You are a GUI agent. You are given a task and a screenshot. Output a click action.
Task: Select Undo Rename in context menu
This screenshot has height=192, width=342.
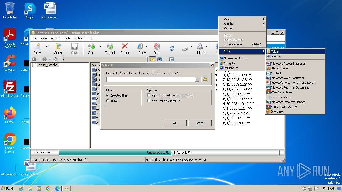pyautogui.click(x=242, y=44)
